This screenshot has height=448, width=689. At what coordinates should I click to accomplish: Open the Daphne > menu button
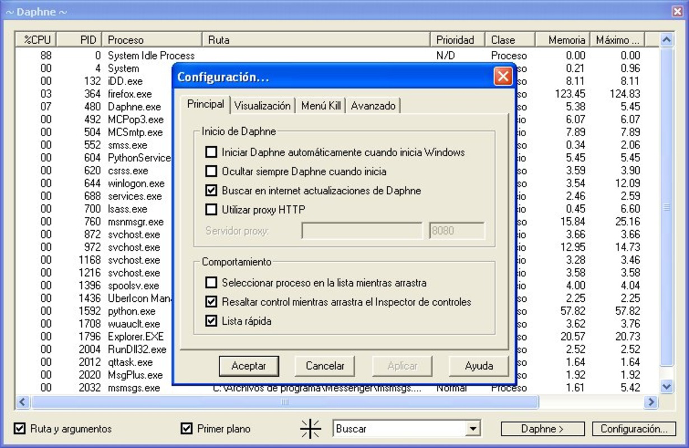542,429
